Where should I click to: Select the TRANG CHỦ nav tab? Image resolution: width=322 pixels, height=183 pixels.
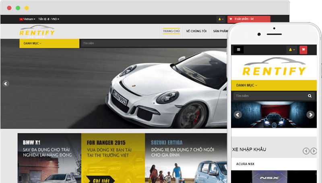tap(171, 31)
